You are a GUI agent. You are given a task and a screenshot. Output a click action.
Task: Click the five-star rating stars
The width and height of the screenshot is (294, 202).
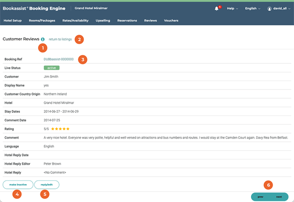click(x=60, y=129)
